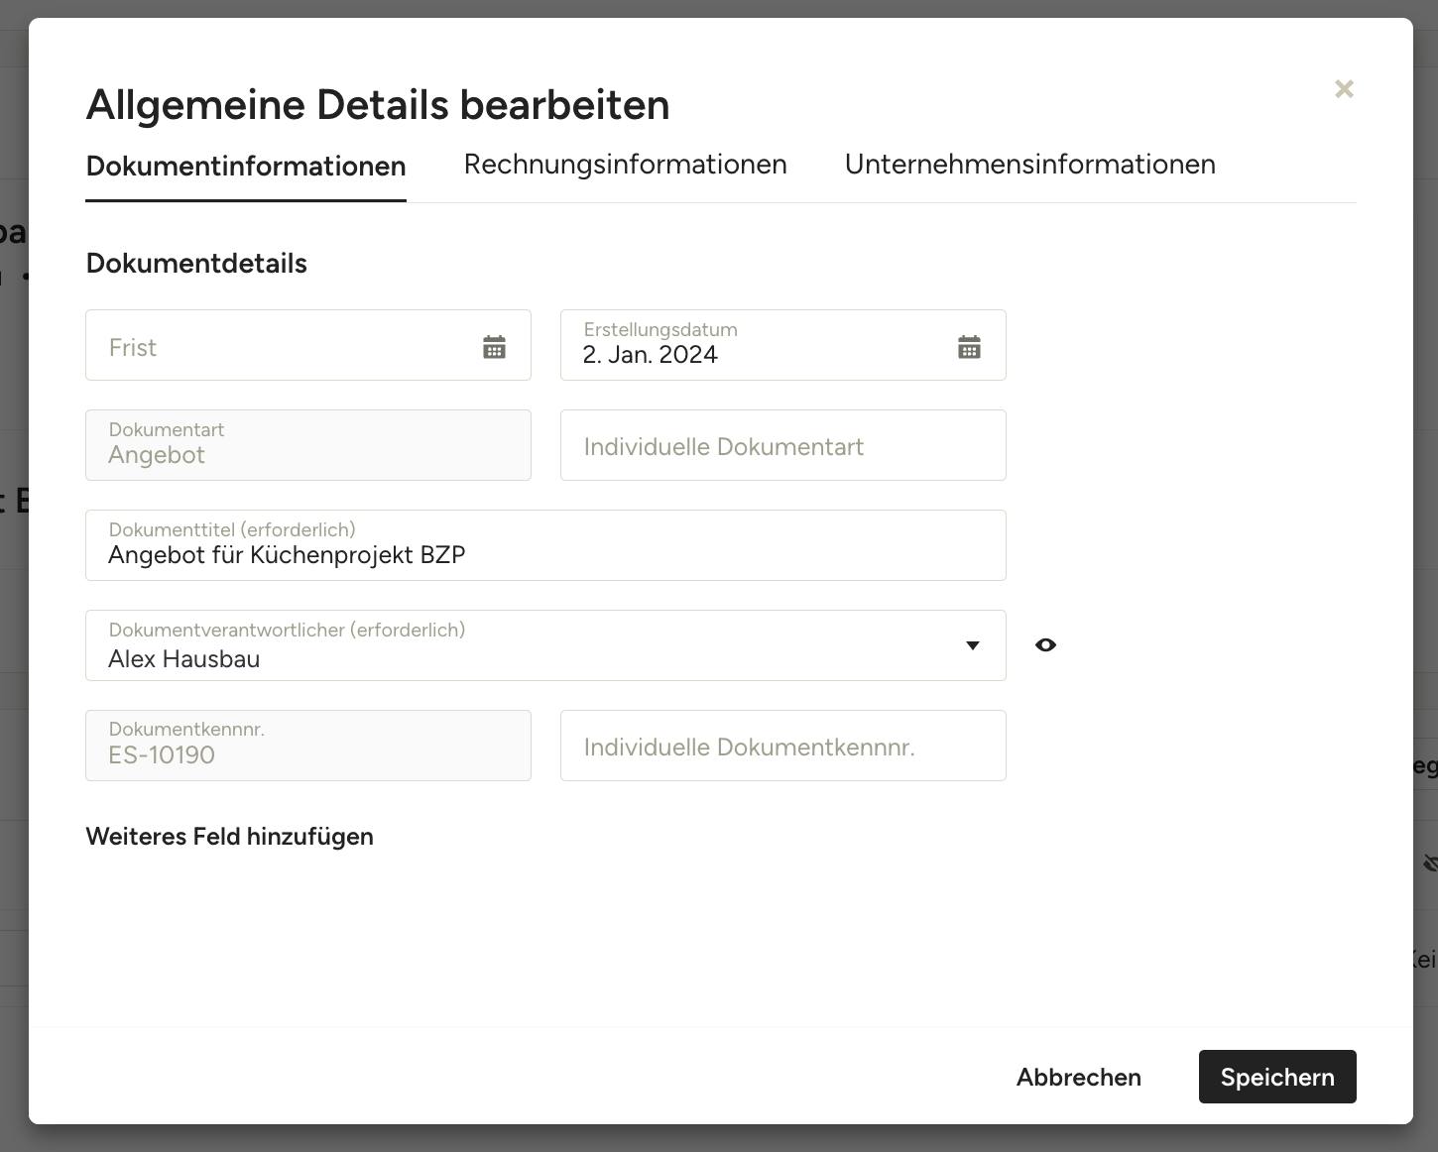Screen dimensions: 1438x1152
Task: Focus the Individuelle Dokumentart field
Action: pos(782,446)
